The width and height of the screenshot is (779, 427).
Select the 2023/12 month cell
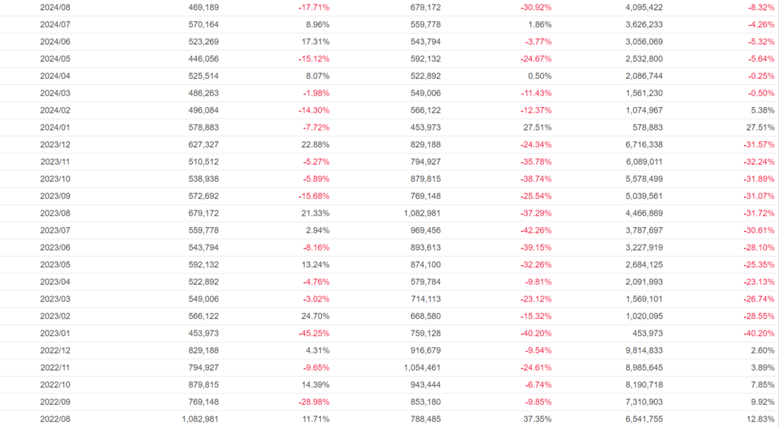pyautogui.click(x=55, y=144)
